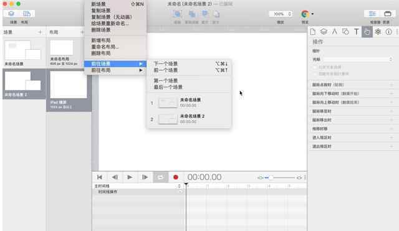Select 第一个场景 in submenu

190,81
